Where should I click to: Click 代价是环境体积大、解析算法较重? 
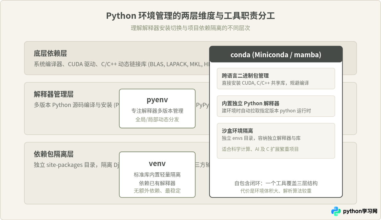click(x=276, y=191)
